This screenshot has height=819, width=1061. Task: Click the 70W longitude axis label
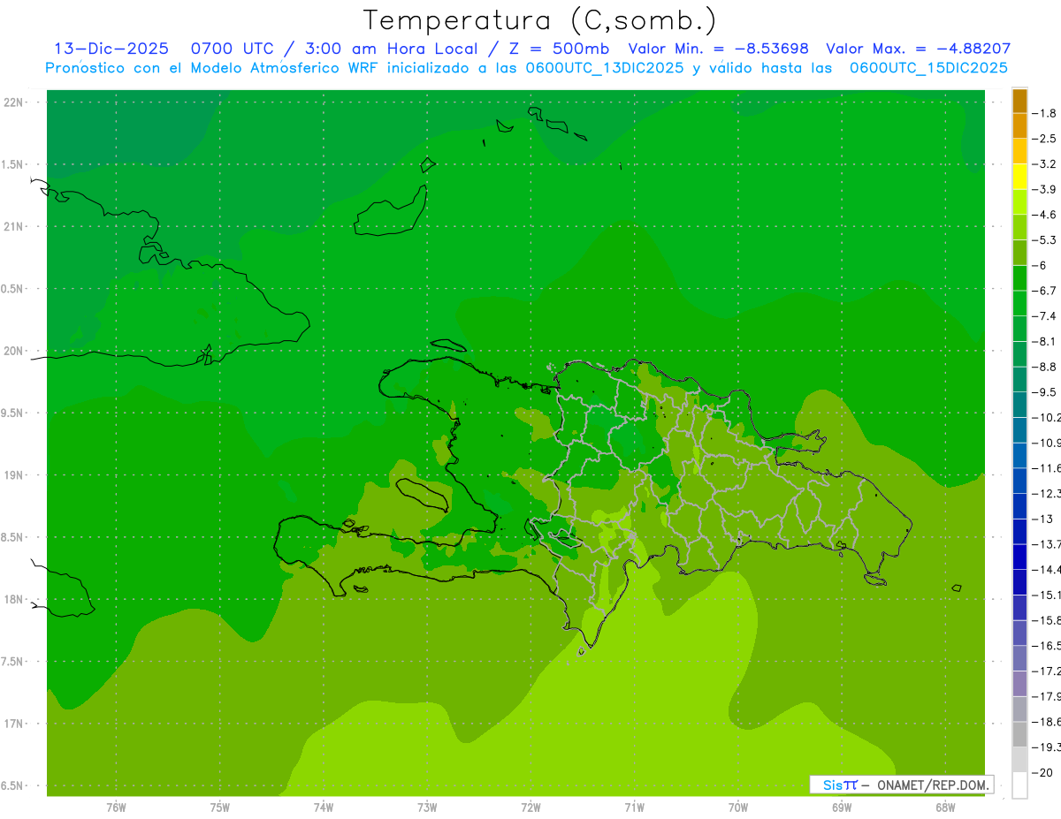click(738, 807)
